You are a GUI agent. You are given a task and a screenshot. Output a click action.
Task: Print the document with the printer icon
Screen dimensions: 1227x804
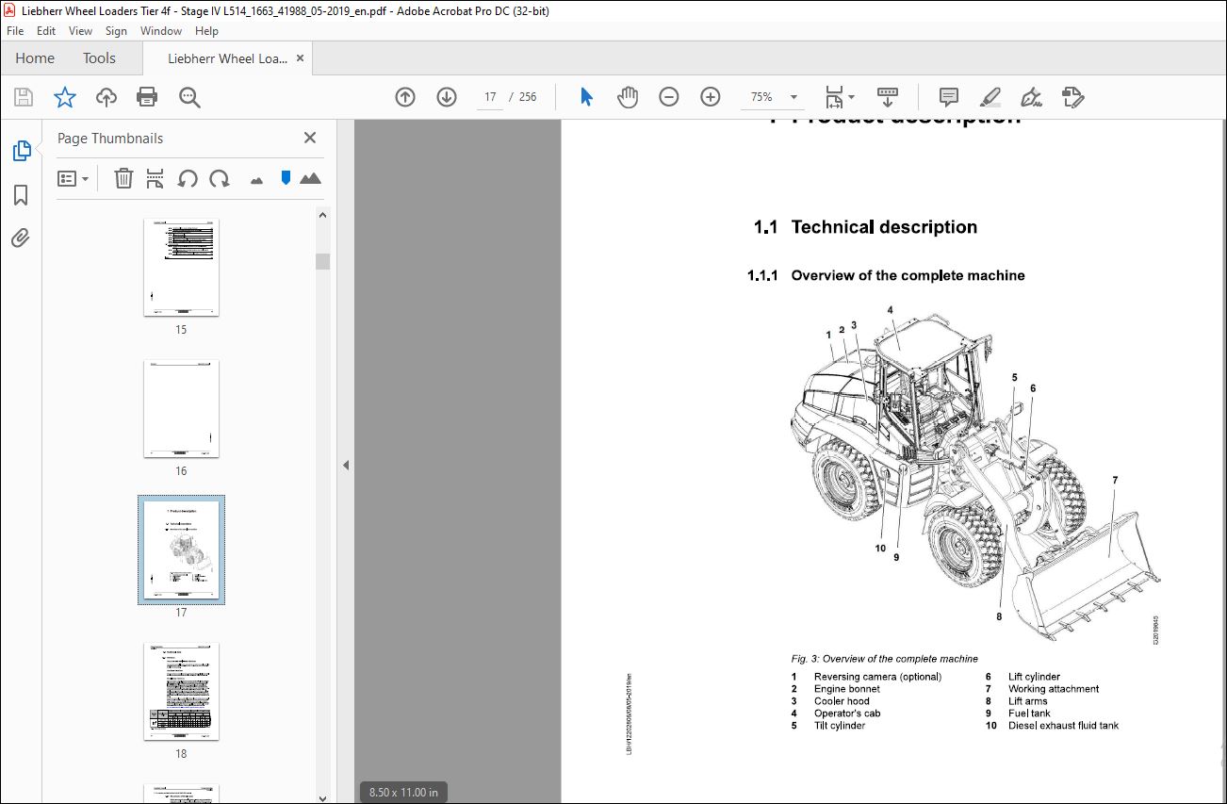click(146, 97)
